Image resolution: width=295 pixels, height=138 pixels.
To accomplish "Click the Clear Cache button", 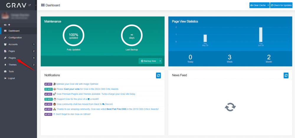I will [x=258, y=5].
